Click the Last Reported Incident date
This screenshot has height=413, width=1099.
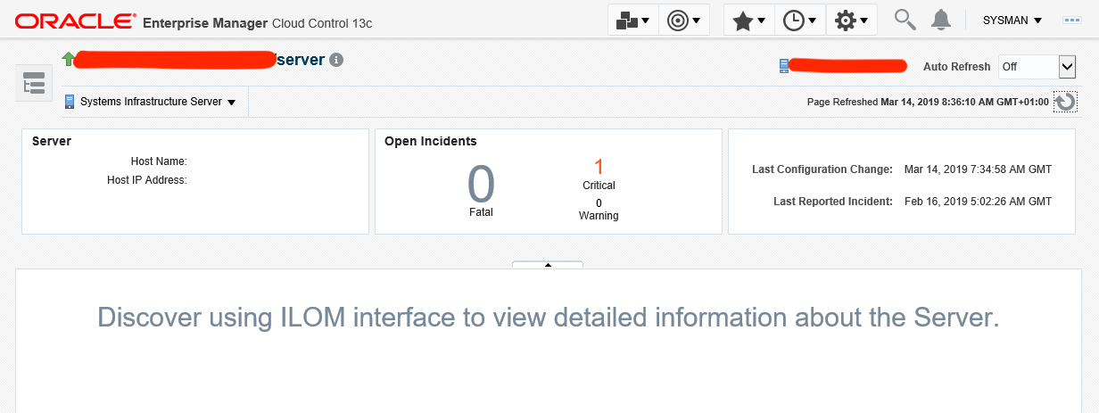978,202
